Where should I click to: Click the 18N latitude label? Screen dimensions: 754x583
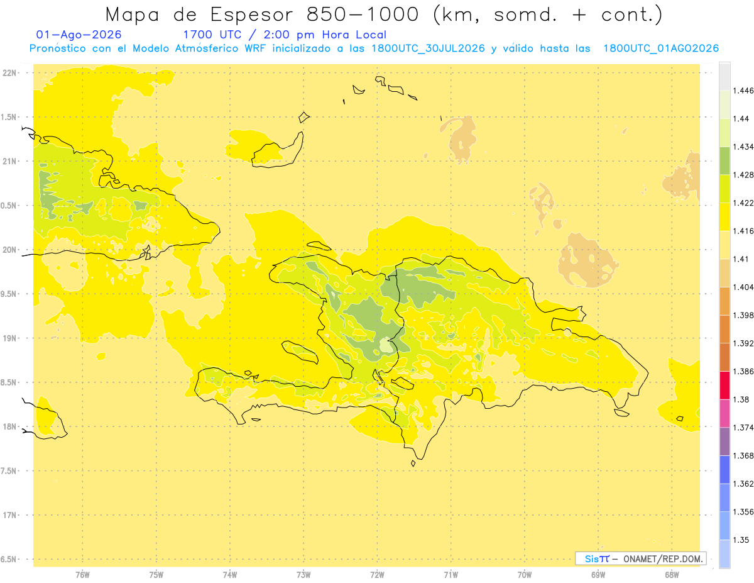coord(10,426)
